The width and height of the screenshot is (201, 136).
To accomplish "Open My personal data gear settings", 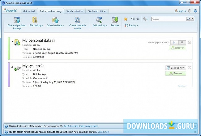I will coord(190,42).
